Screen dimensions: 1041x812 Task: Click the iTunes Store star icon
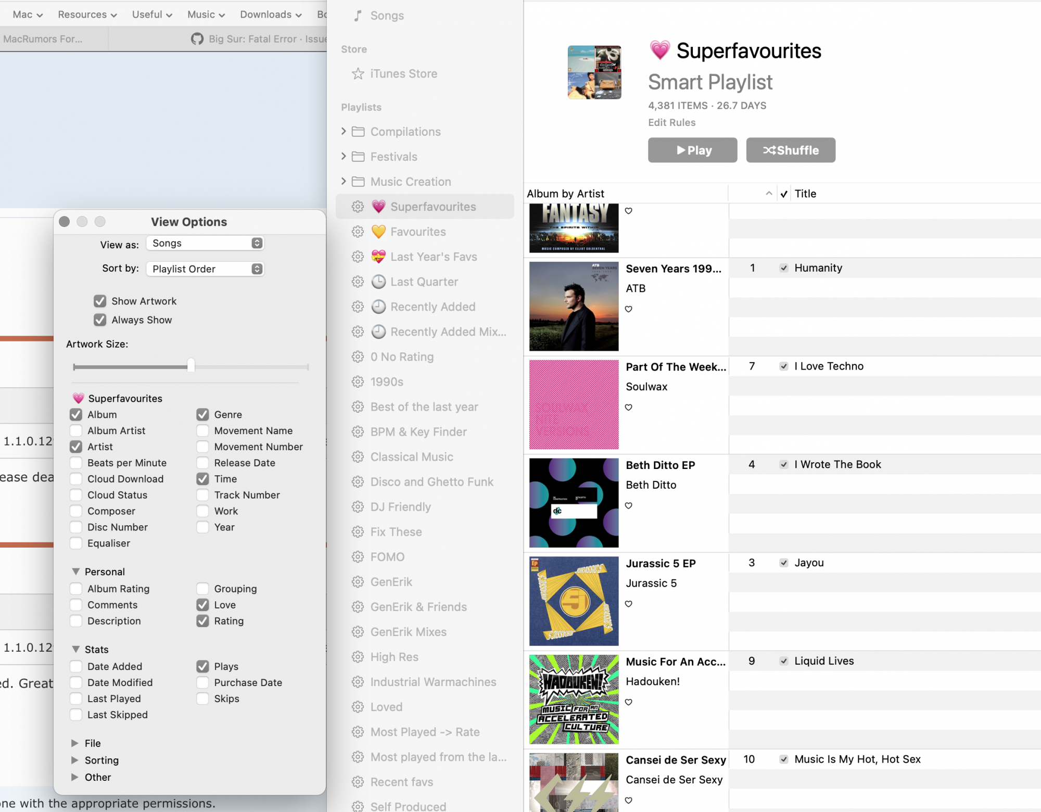point(358,74)
